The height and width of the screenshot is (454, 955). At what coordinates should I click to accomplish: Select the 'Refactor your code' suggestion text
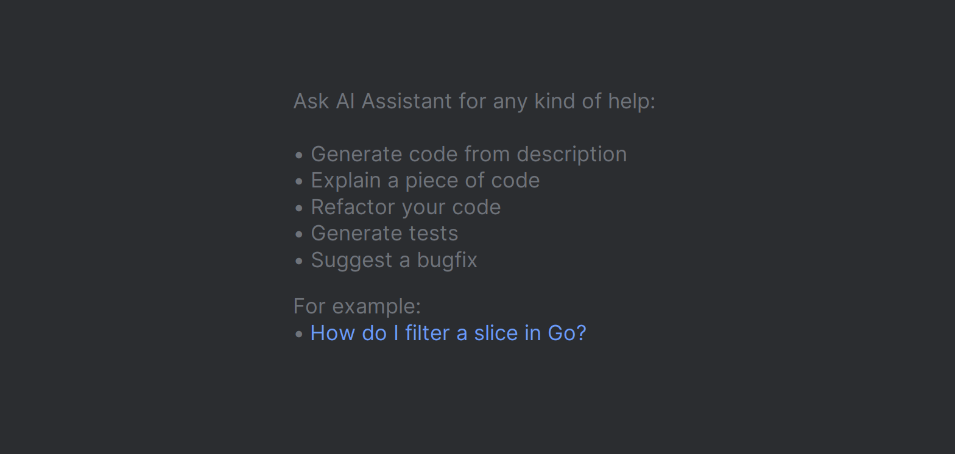point(406,208)
